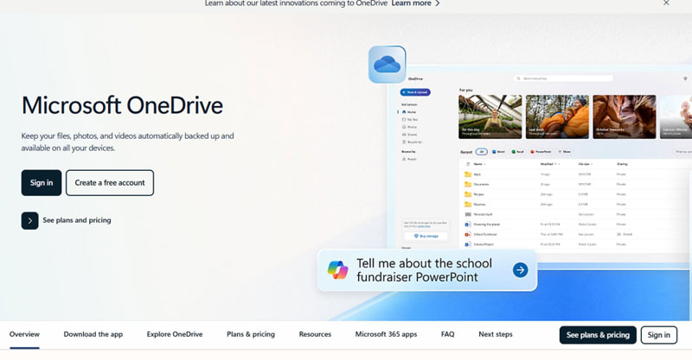Click the OneDrive cloud logo icon
The width and height of the screenshot is (692, 360).
(x=387, y=65)
